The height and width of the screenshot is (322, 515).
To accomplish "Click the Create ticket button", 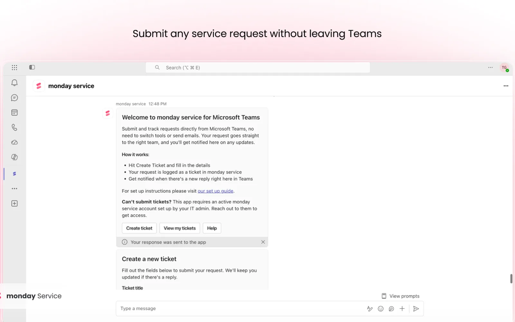I will [x=139, y=228].
